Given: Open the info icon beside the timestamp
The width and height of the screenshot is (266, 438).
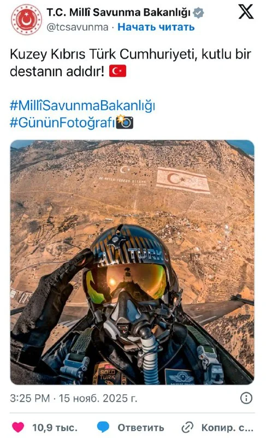Looking at the screenshot, I should click(246, 398).
